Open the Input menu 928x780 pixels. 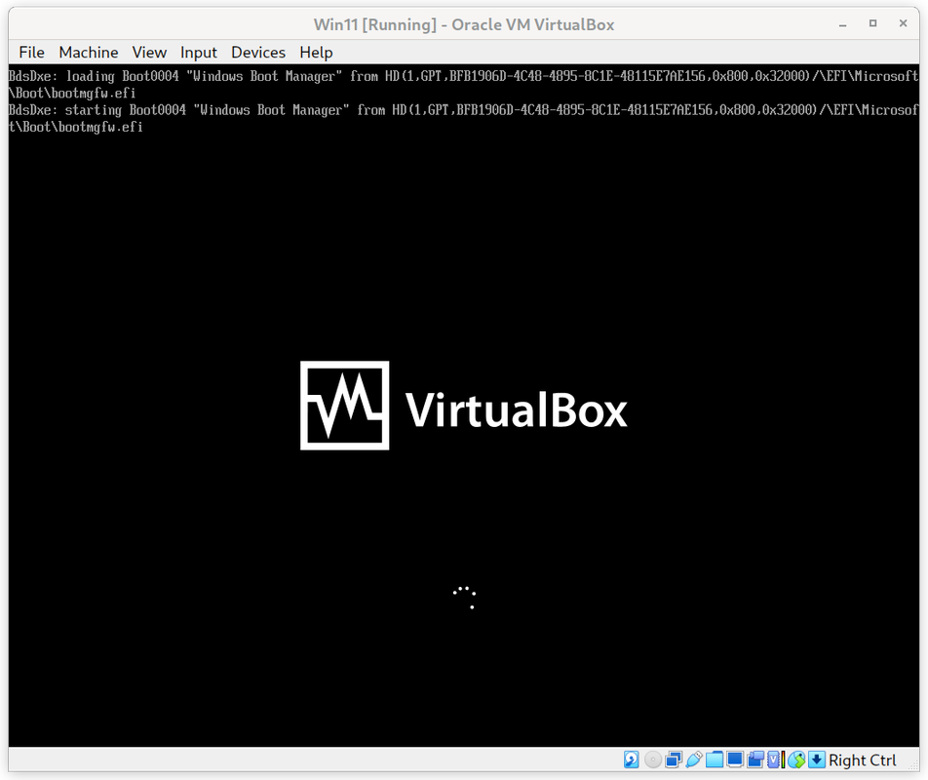tap(198, 52)
